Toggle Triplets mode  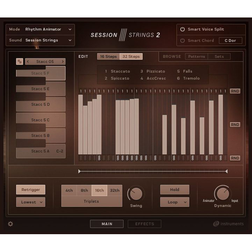click(x=92, y=201)
